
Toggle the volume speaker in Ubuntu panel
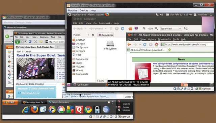[162, 14]
